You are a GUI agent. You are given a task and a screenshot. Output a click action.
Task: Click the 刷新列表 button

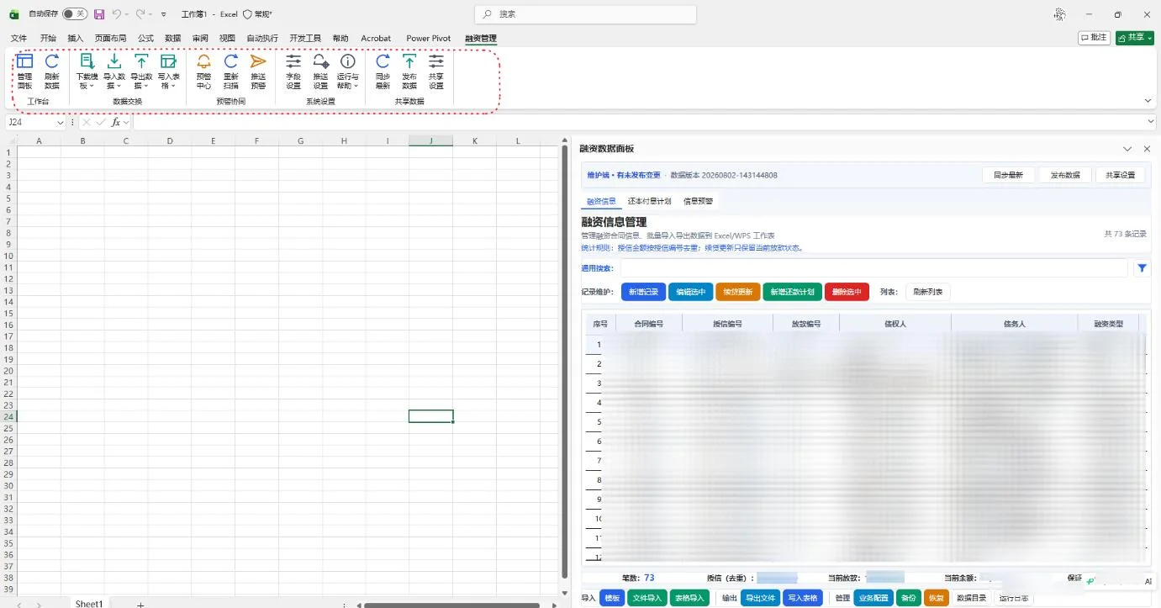(928, 293)
